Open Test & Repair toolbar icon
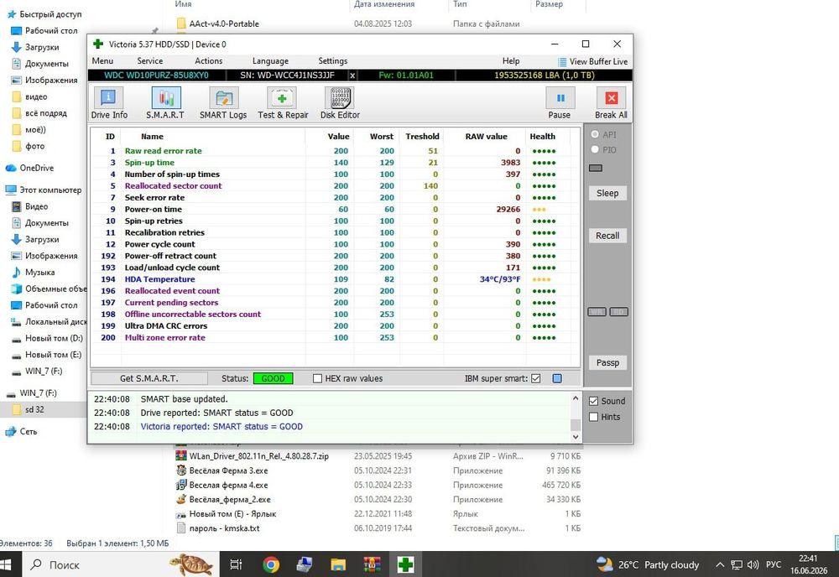Image resolution: width=839 pixels, height=577 pixels. click(x=282, y=98)
